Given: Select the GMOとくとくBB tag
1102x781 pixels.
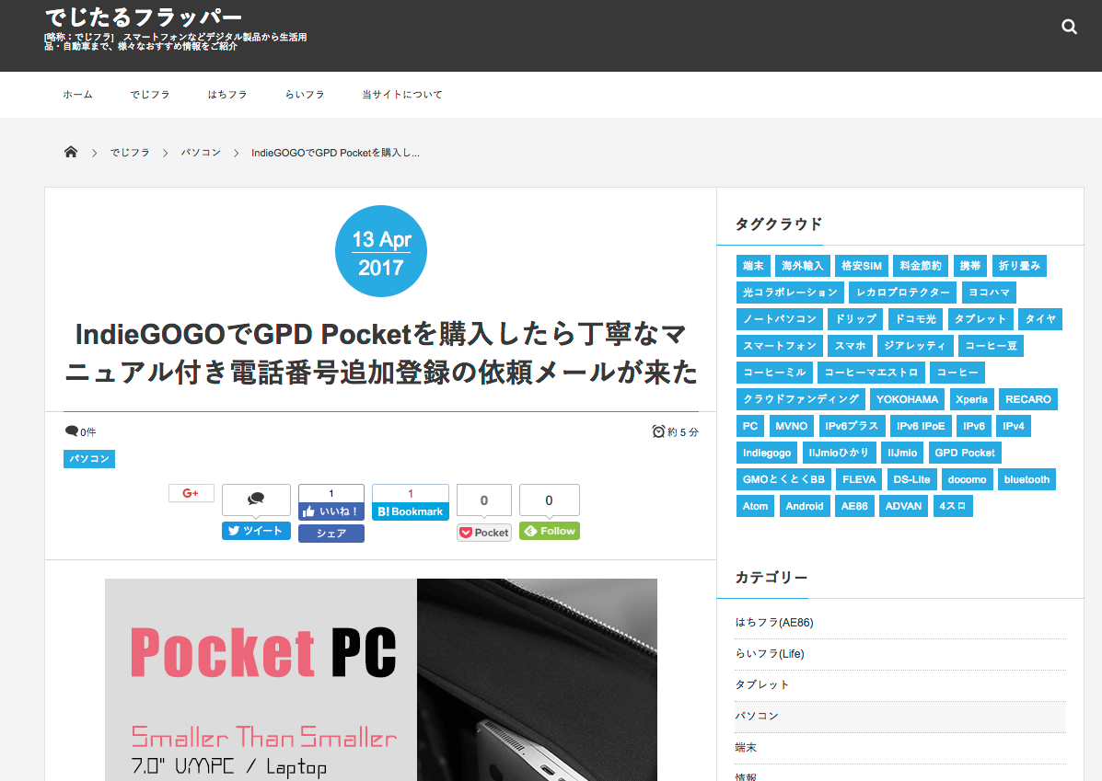Looking at the screenshot, I should click(783, 479).
